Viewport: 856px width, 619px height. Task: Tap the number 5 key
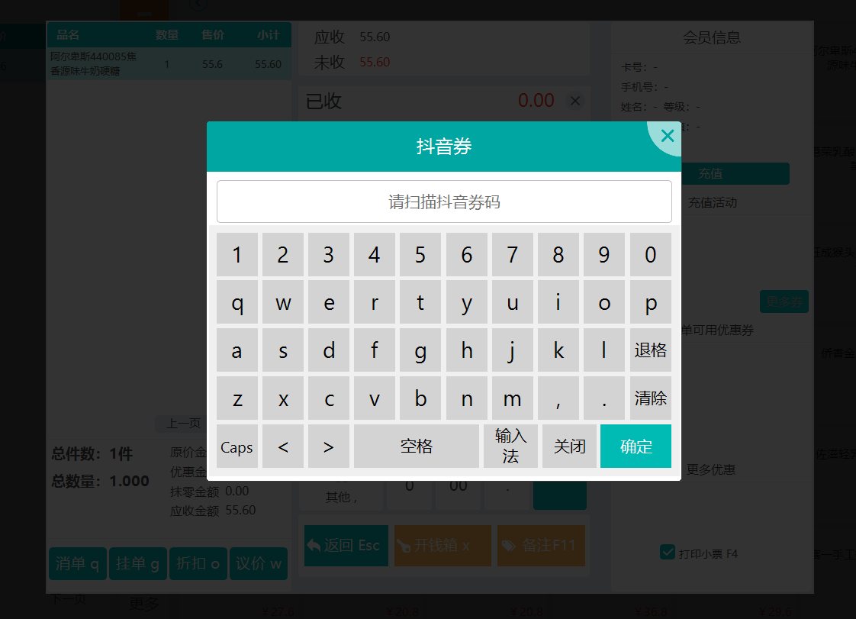(x=420, y=255)
